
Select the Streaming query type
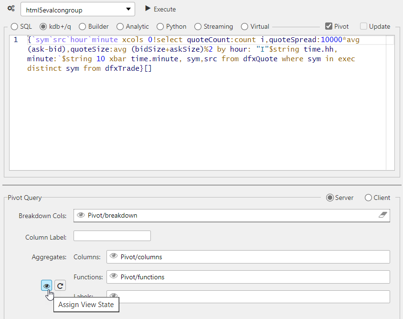point(198,26)
